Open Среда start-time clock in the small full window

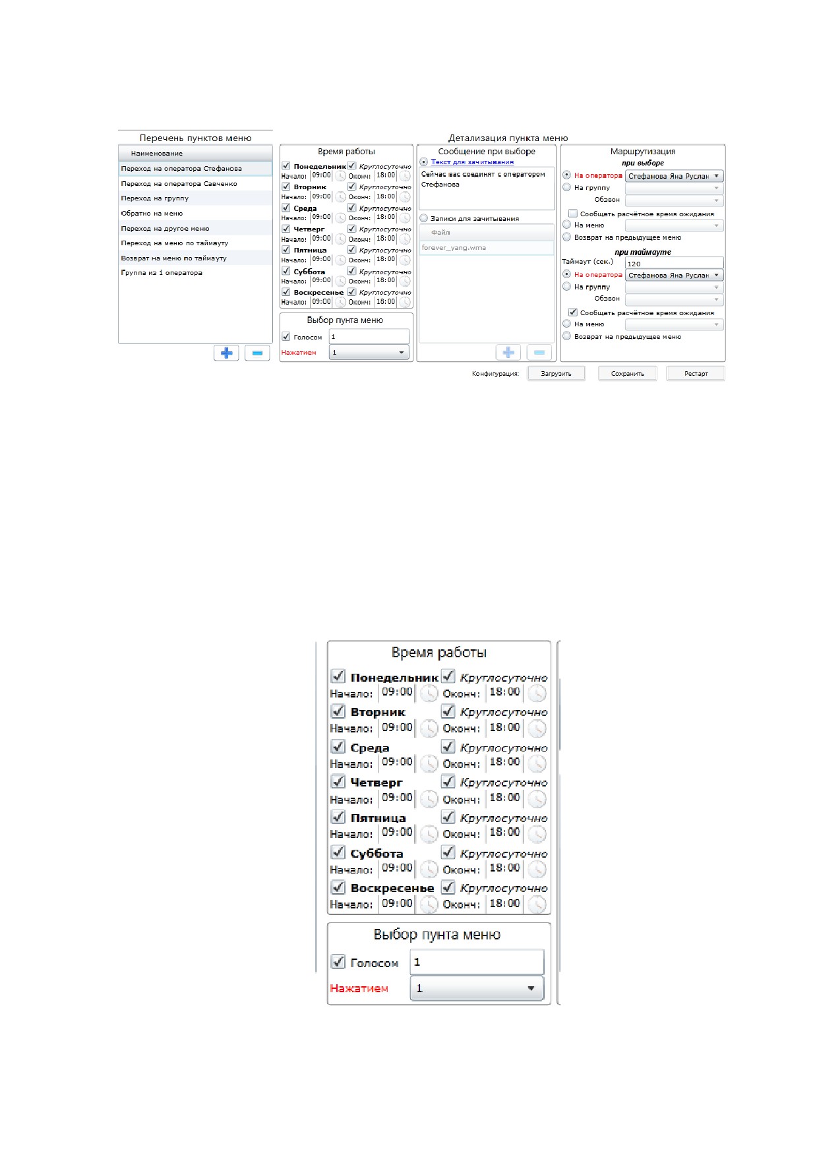click(340, 218)
